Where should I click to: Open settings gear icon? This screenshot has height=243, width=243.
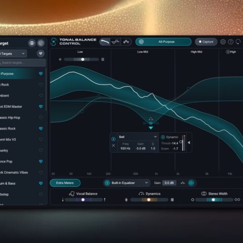pos(223,42)
